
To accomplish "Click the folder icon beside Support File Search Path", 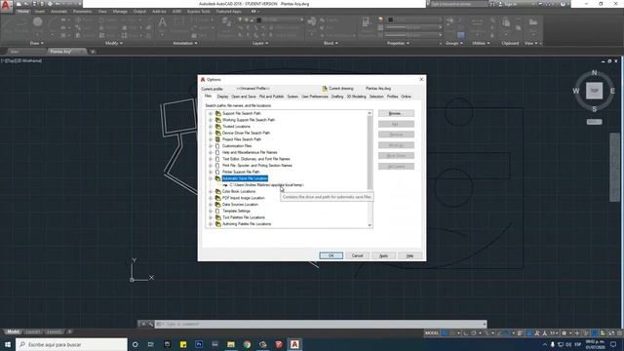I will [218, 113].
